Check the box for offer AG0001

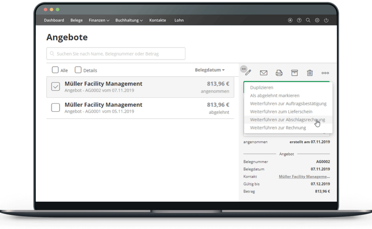point(55,107)
